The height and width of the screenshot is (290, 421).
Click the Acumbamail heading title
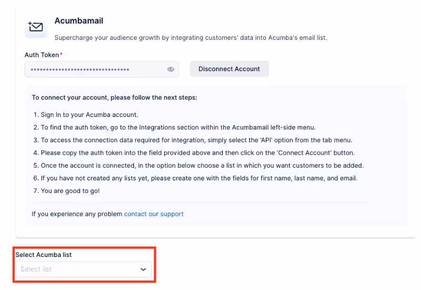pos(79,21)
